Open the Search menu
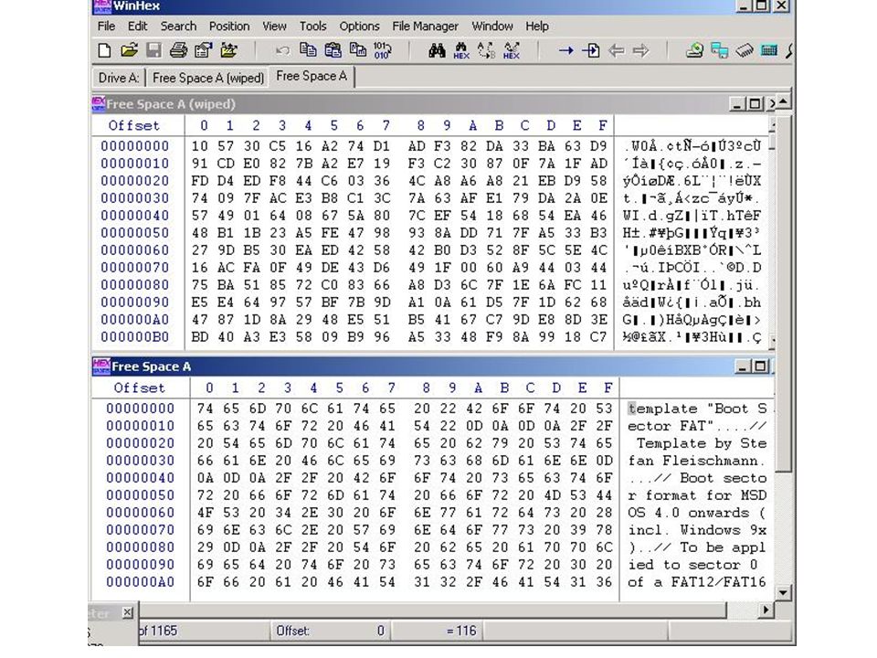 click(x=178, y=26)
